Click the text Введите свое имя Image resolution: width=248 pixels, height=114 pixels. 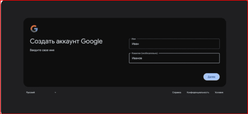point(42,50)
